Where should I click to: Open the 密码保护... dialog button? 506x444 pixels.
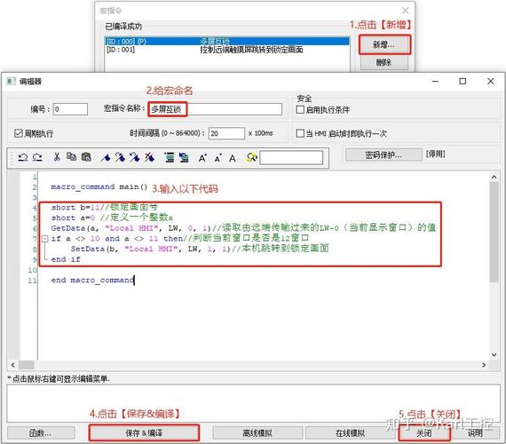click(383, 155)
